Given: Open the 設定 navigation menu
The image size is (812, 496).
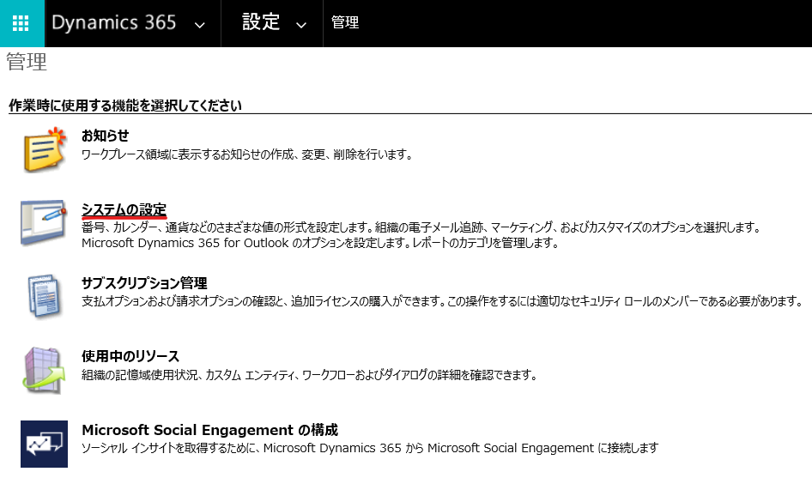Looking at the screenshot, I should pos(261,22).
